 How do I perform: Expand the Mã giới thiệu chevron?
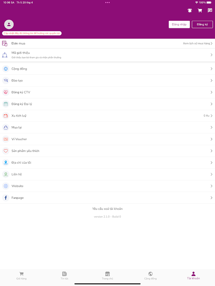[211, 55]
